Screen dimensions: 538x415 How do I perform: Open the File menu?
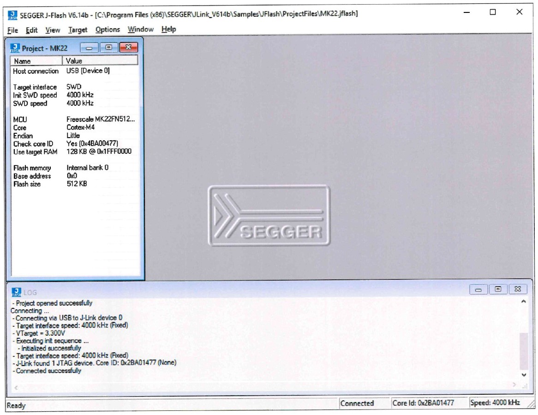click(x=13, y=30)
